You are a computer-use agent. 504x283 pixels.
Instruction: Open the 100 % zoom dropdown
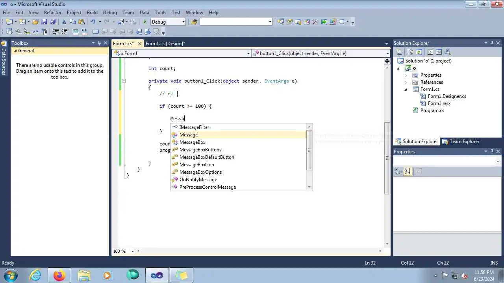point(132,251)
